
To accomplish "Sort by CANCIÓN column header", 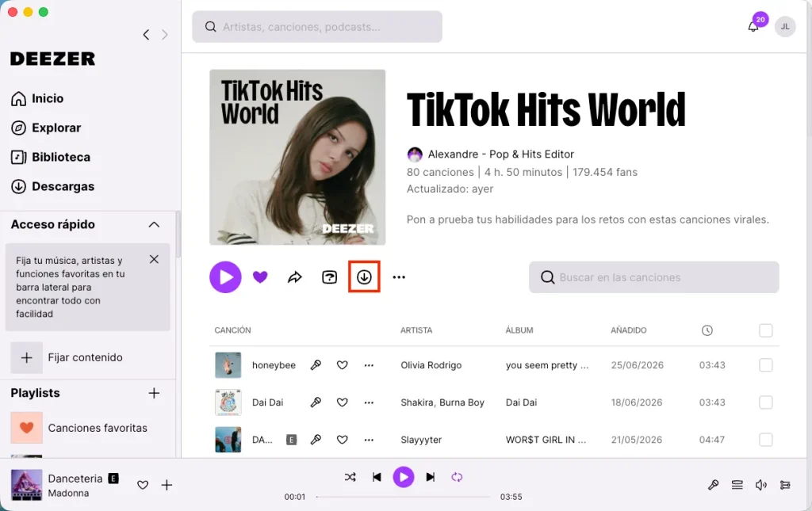I will [232, 330].
